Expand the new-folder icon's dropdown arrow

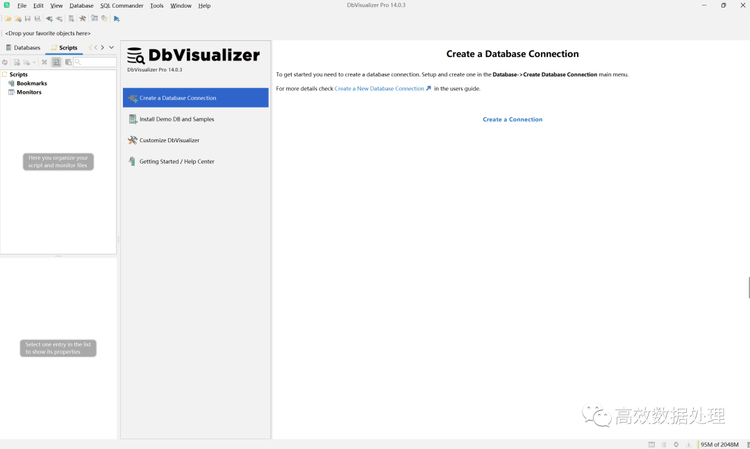point(34,62)
